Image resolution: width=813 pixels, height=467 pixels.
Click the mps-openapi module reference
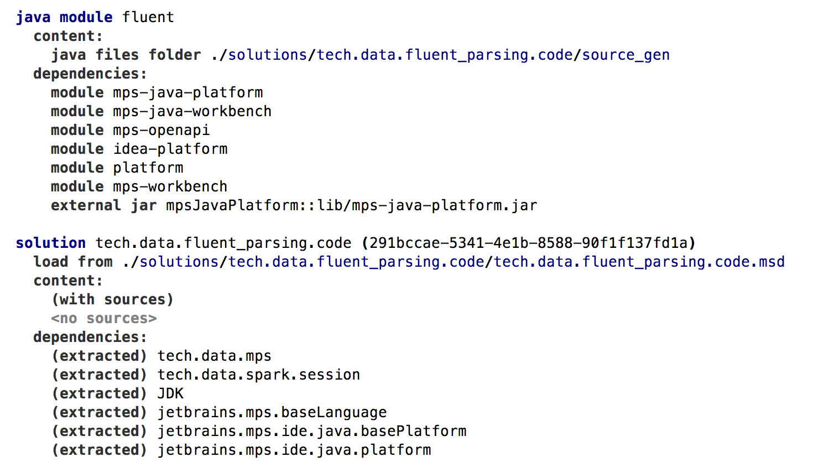coord(161,130)
